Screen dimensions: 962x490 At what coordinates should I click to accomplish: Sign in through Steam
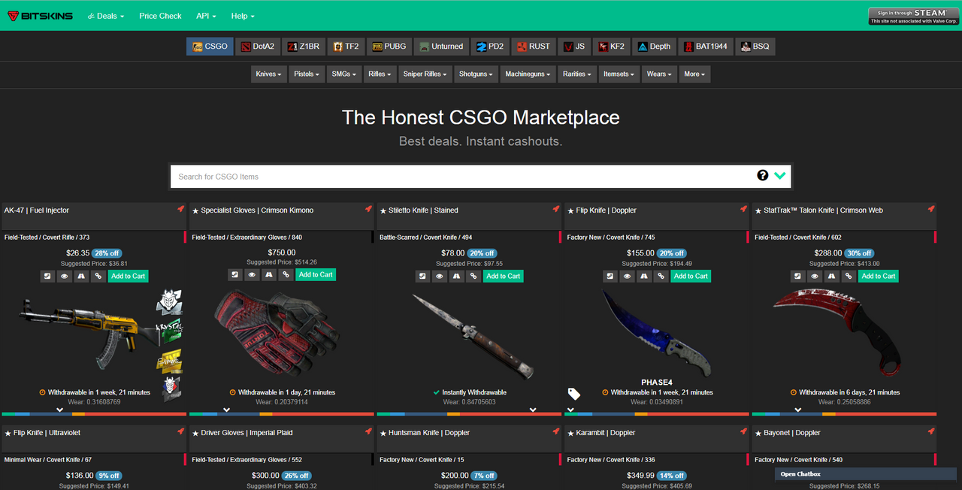(x=913, y=16)
